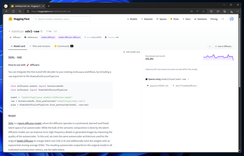
Task: Click the browser extension icon with the green badge
Action: click(231, 11)
